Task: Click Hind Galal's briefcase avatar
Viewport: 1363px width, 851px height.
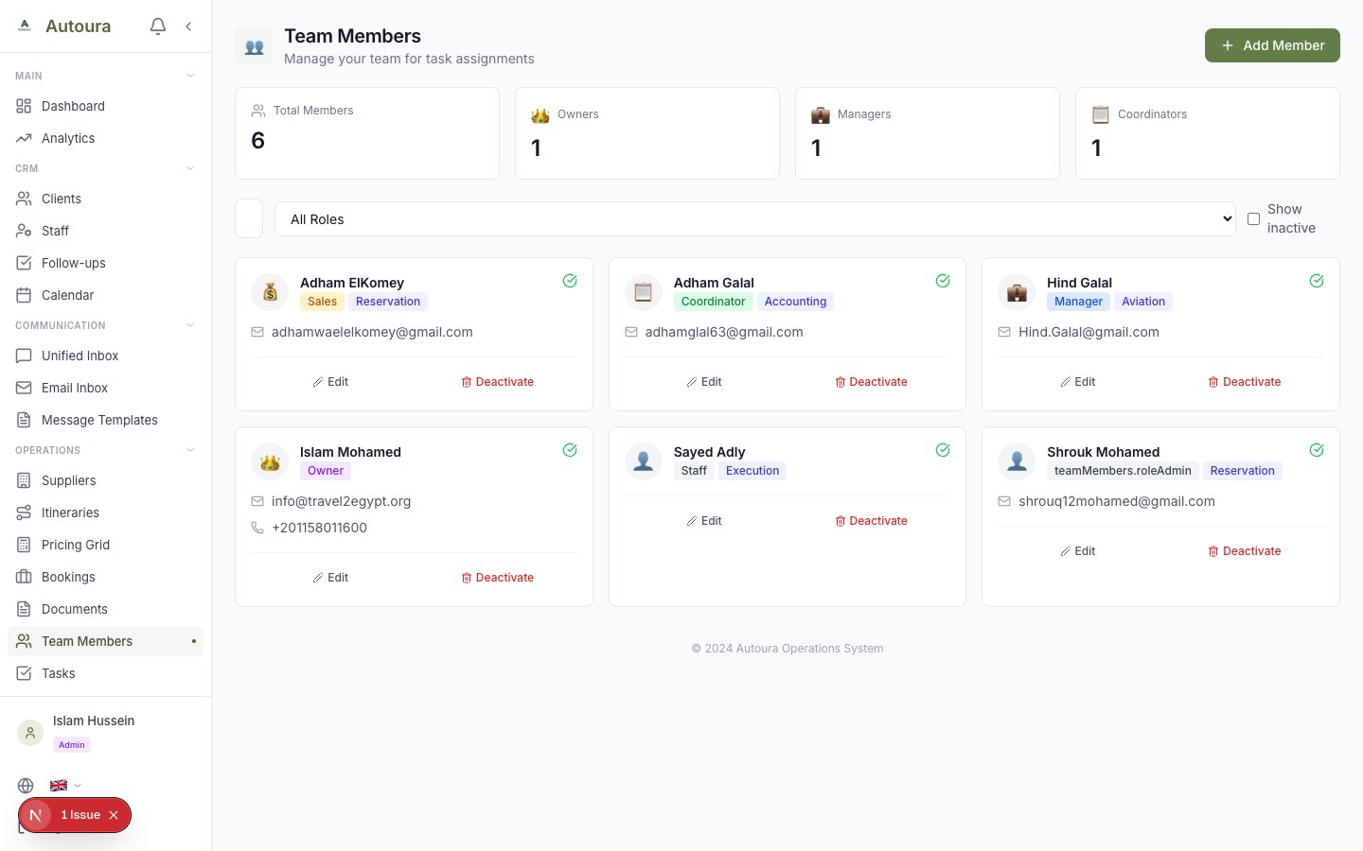Action: 1017,292
